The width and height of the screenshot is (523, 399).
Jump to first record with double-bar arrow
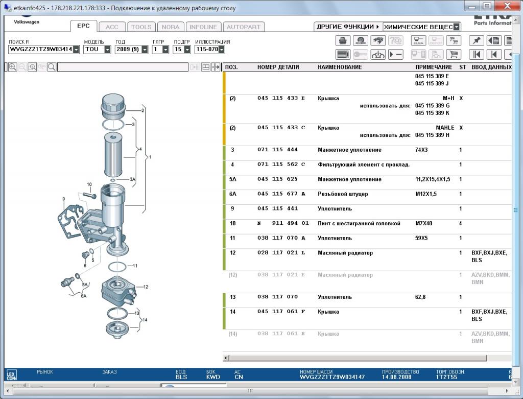pos(477,54)
